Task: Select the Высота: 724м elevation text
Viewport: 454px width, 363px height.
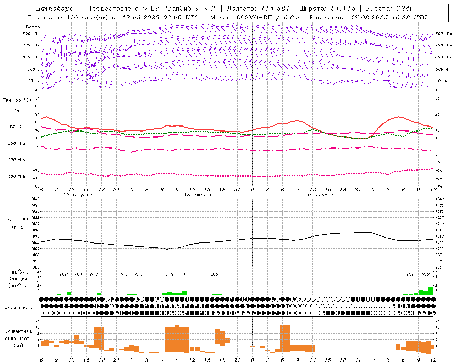Action: [x=389, y=9]
